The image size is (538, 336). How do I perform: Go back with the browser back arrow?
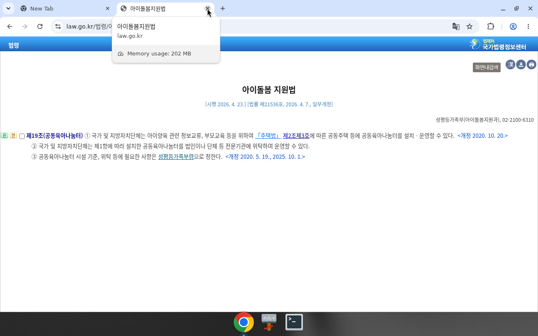pos(10,26)
